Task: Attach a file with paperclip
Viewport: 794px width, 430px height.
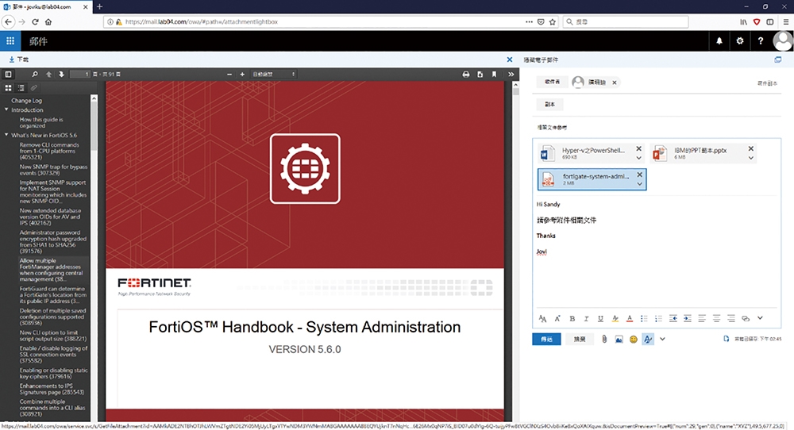Action: tap(604, 340)
